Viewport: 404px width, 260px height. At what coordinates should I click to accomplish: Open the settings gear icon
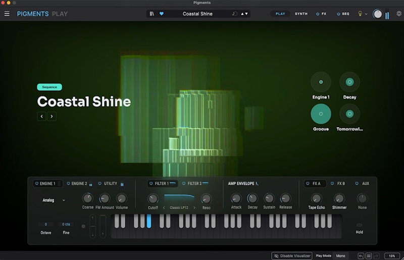tap(399, 14)
